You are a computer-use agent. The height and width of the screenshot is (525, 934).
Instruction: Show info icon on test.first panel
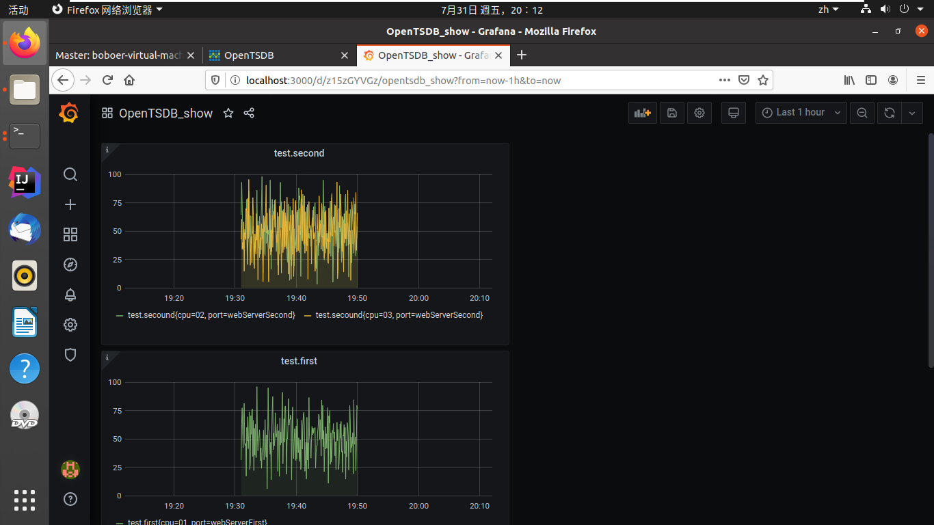coord(107,357)
